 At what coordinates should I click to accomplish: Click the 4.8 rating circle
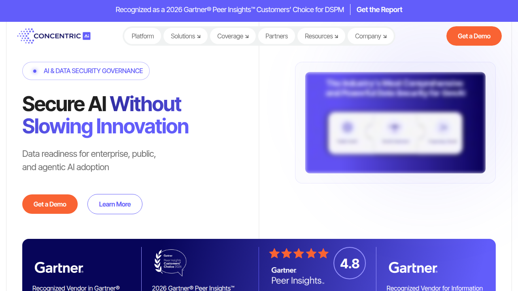coord(350,263)
